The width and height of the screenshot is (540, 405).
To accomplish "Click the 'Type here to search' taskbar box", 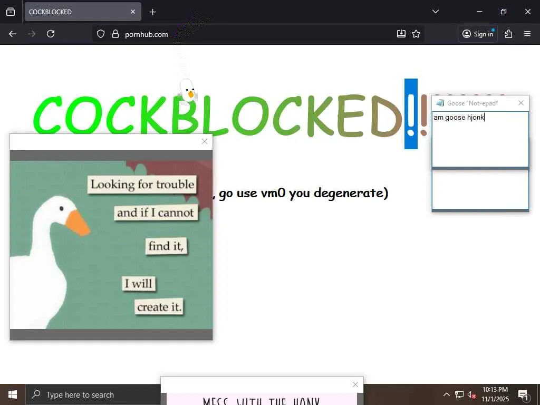I will pyautogui.click(x=94, y=394).
